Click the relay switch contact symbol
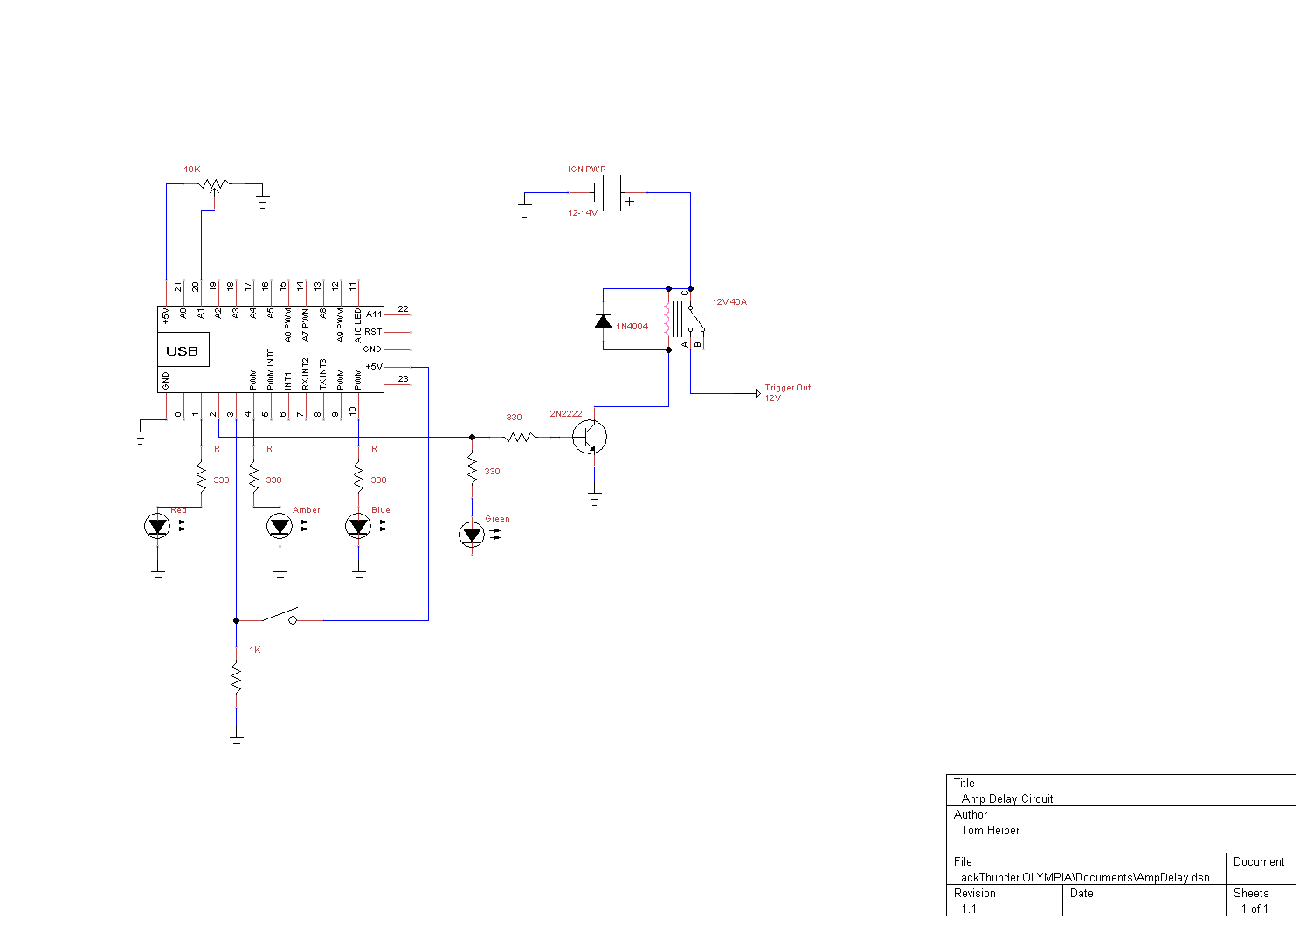The width and height of the screenshot is (1306, 926). tap(695, 320)
